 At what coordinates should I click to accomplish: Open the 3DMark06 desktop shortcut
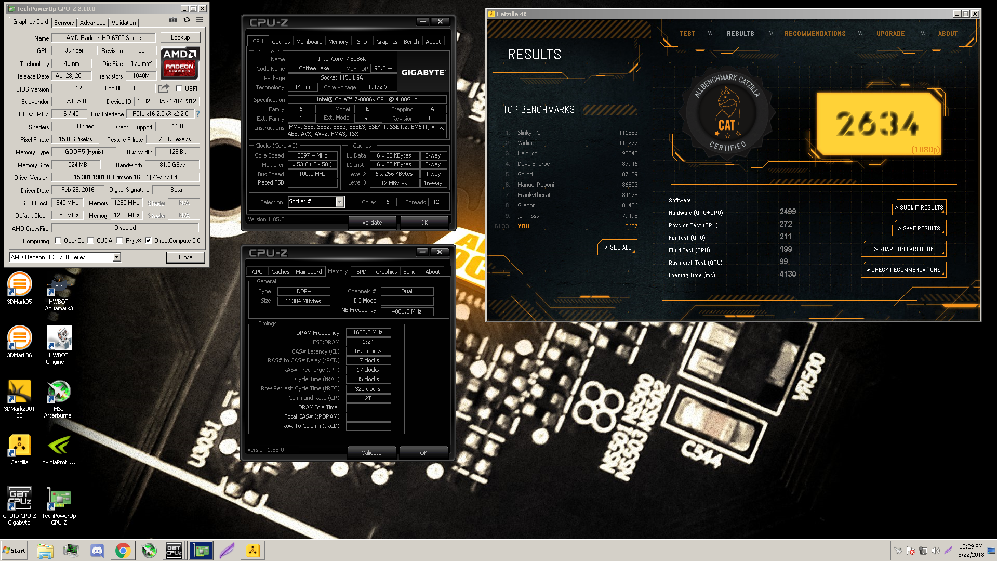click(x=19, y=342)
